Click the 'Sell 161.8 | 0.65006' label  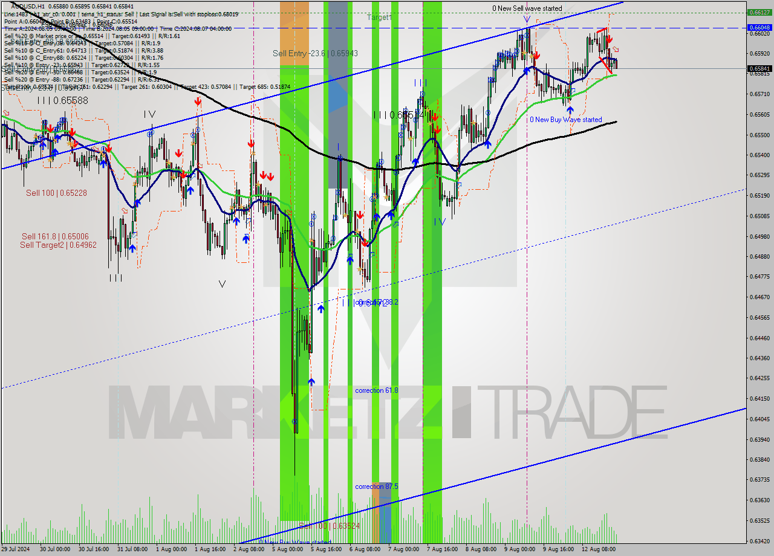(x=55, y=236)
